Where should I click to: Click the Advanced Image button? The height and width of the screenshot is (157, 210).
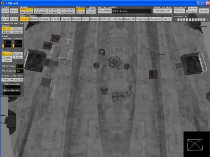click(204, 11)
